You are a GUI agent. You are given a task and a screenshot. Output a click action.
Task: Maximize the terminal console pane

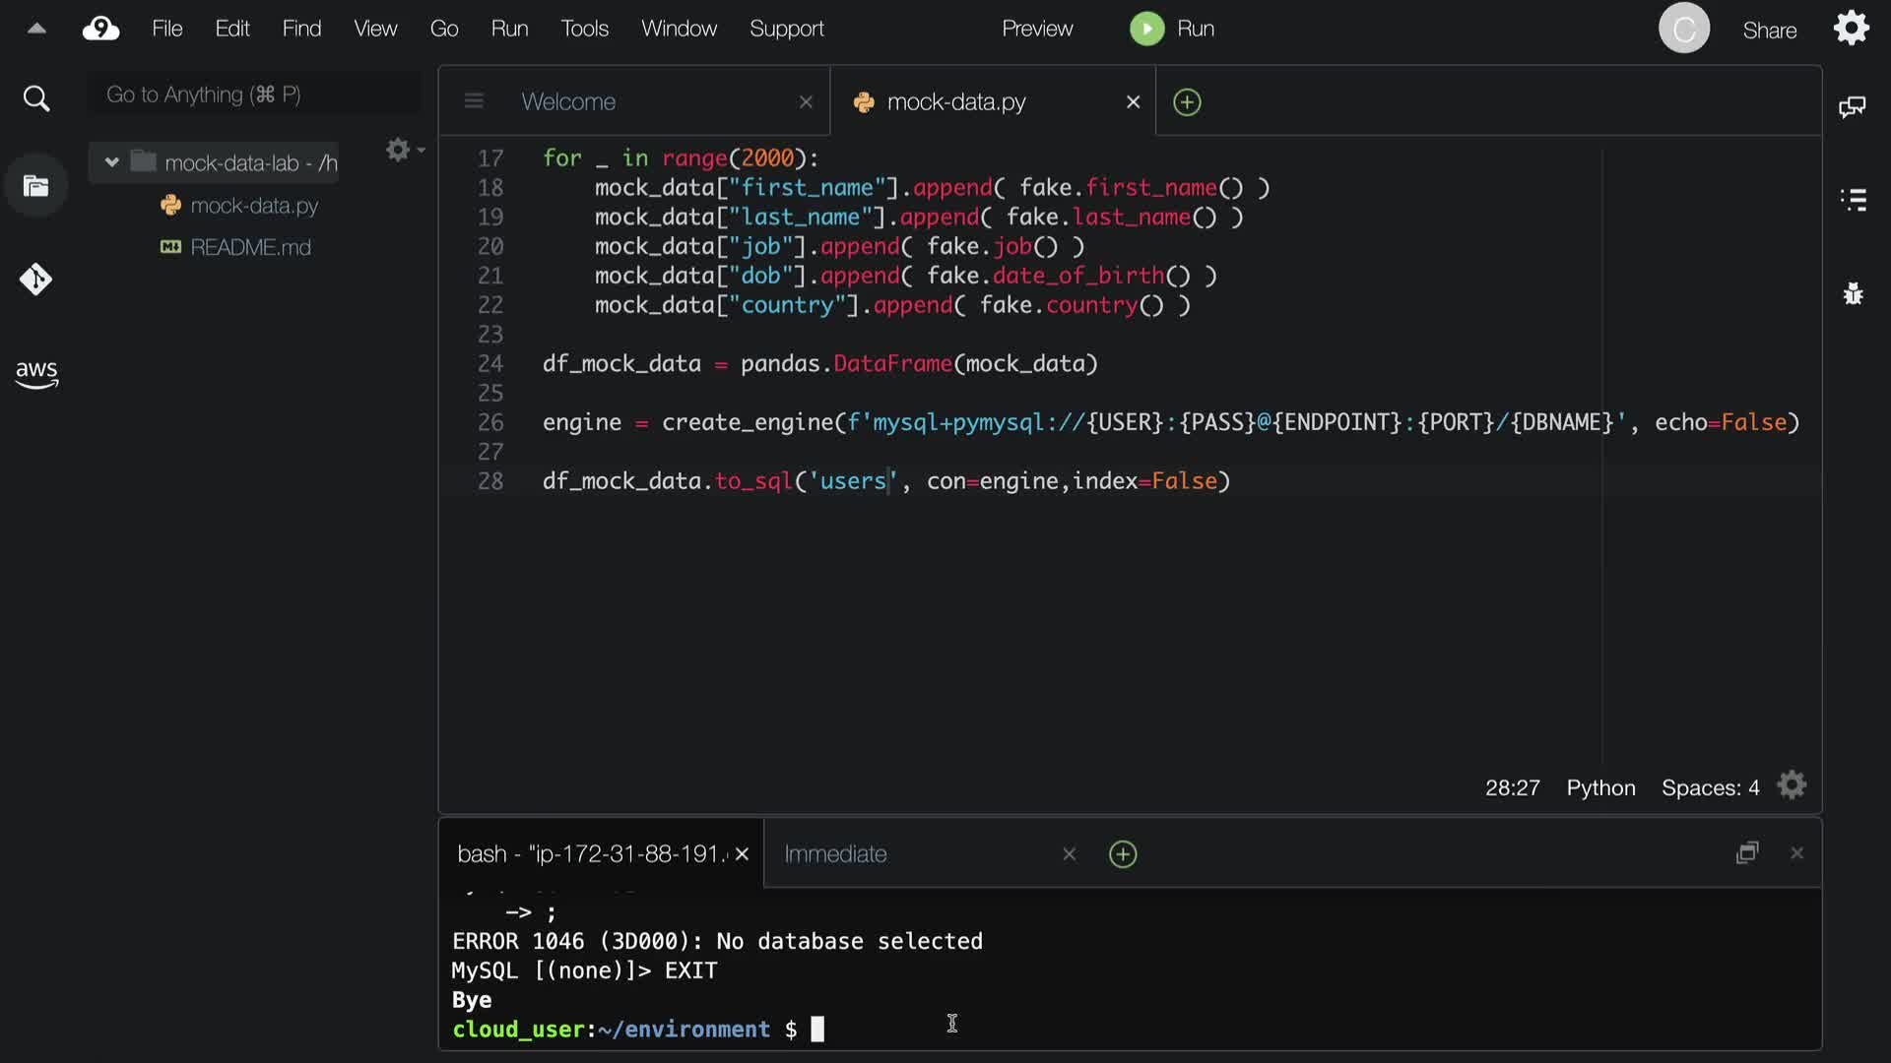tap(1747, 853)
